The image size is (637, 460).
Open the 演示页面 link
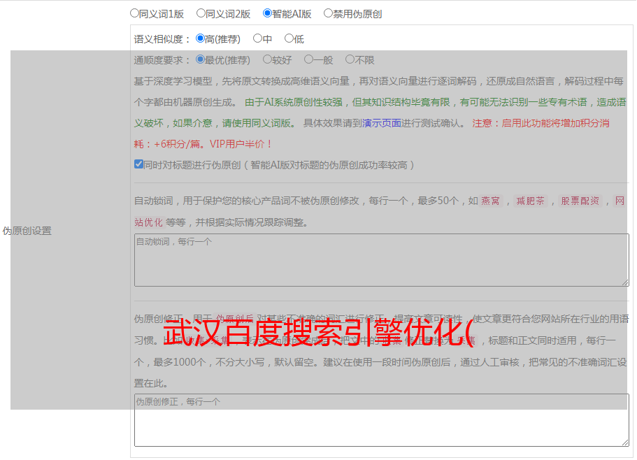(x=382, y=123)
